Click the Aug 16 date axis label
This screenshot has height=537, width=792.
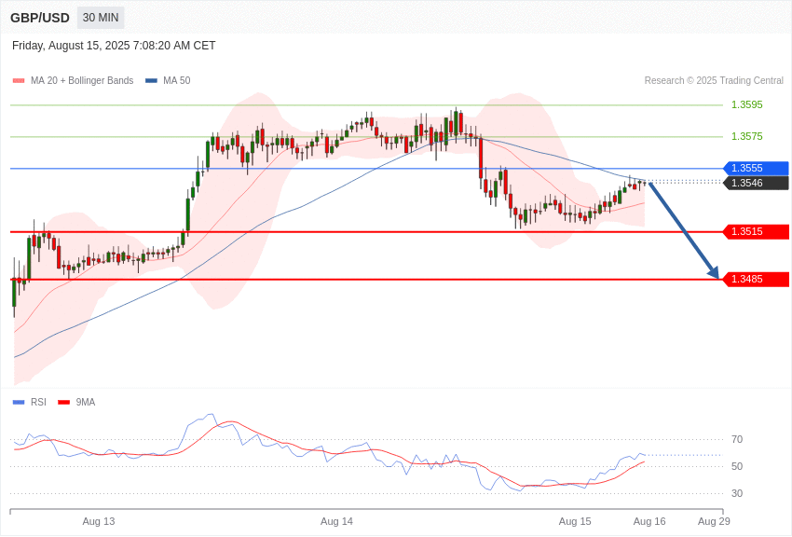[649, 521]
